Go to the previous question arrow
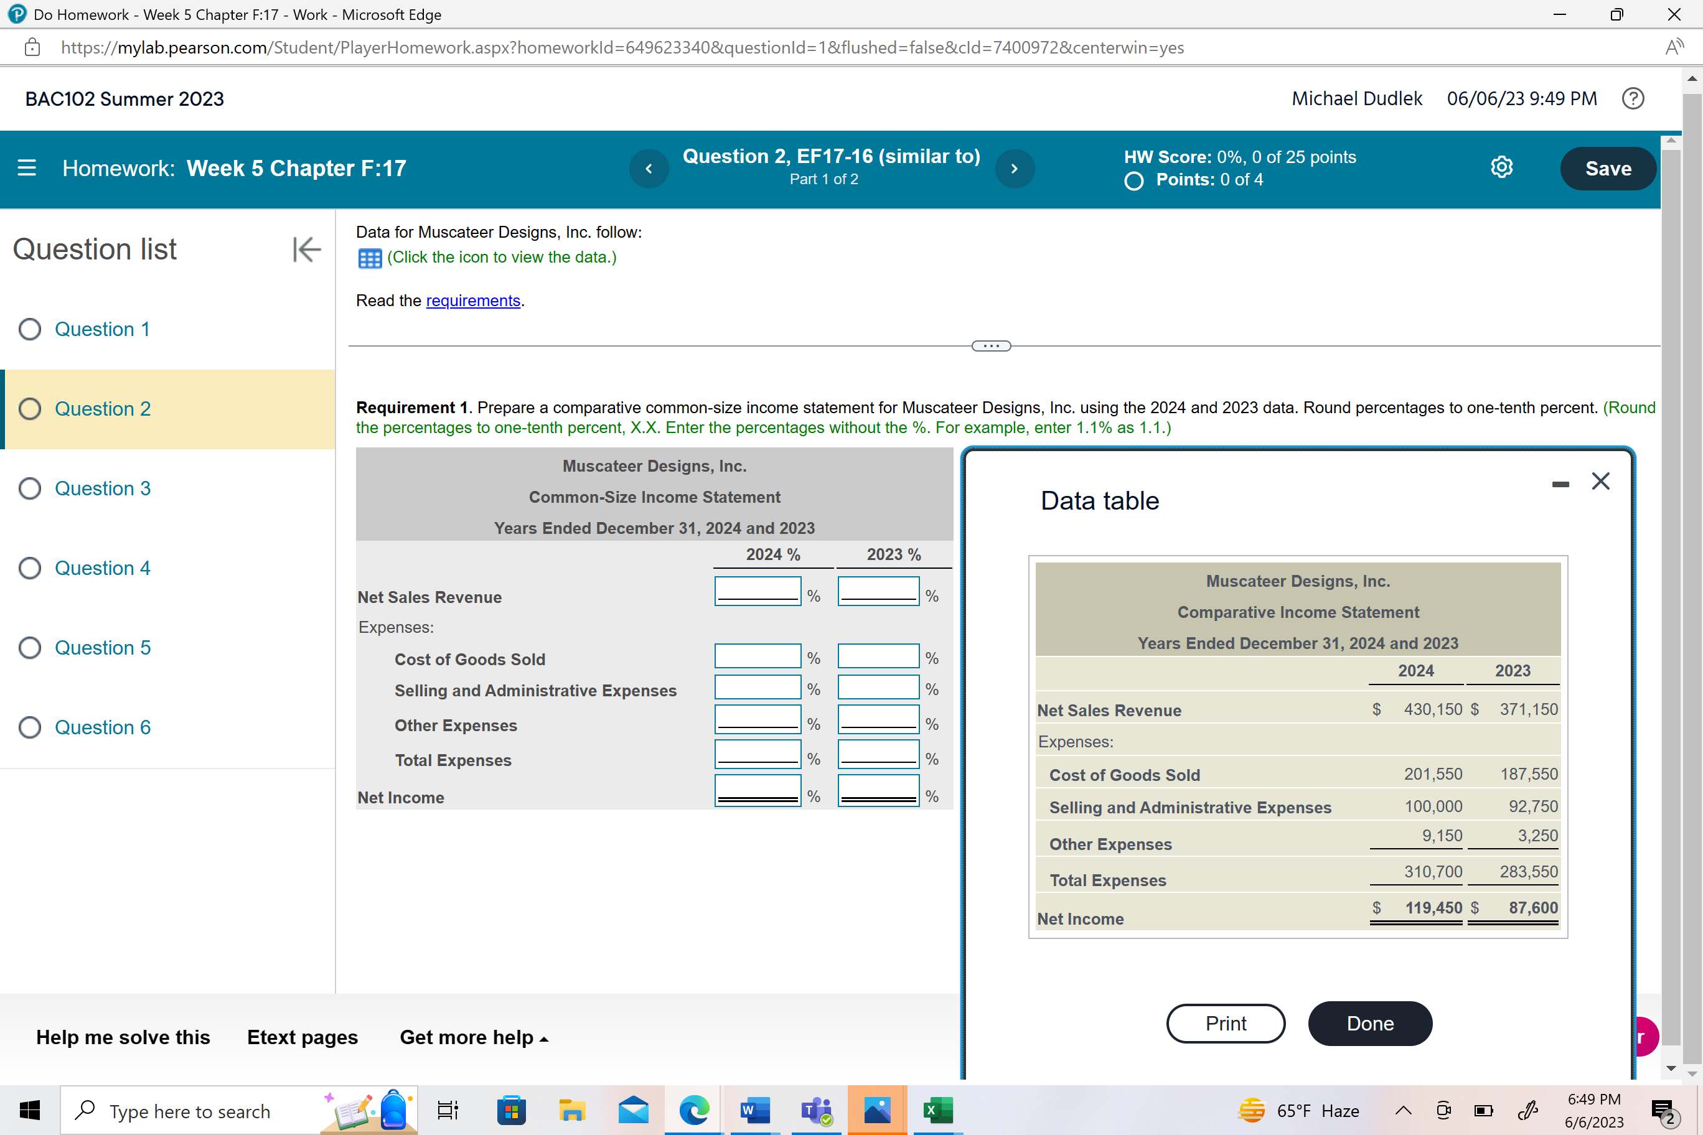This screenshot has width=1703, height=1135. click(649, 168)
